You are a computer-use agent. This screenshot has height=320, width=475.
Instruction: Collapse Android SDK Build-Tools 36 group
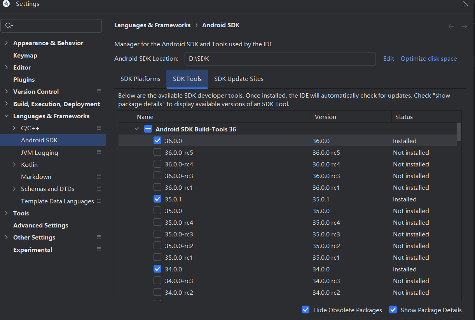click(x=136, y=129)
